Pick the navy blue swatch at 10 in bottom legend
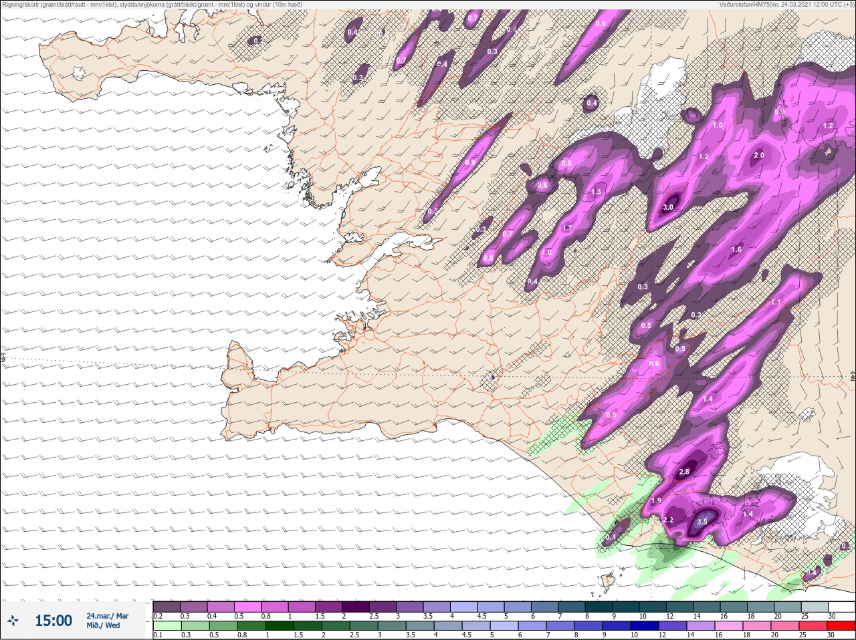This screenshot has height=640, width=856. click(646, 626)
